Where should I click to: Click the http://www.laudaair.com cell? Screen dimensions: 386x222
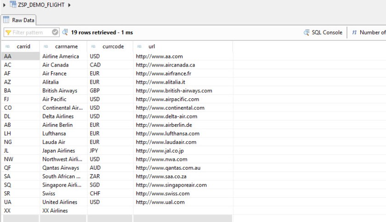[183, 142]
